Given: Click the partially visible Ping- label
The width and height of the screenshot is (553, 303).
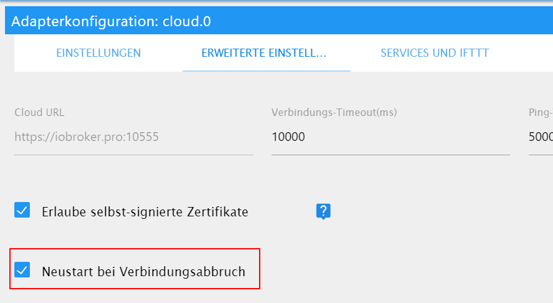Looking at the screenshot, I should tap(541, 112).
